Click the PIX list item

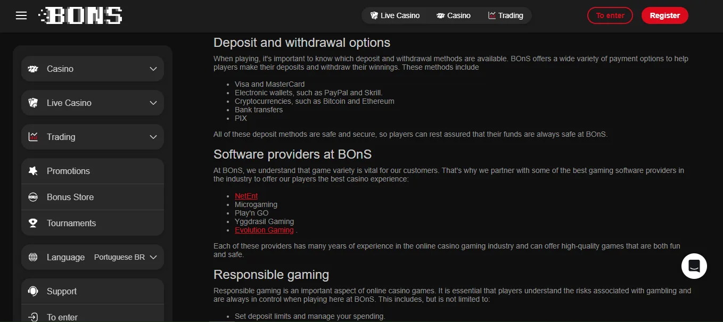click(241, 118)
